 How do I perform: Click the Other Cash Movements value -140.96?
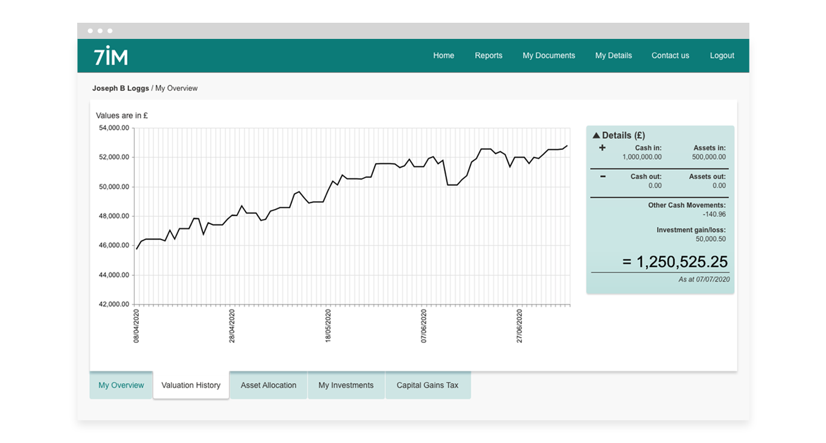tap(714, 214)
